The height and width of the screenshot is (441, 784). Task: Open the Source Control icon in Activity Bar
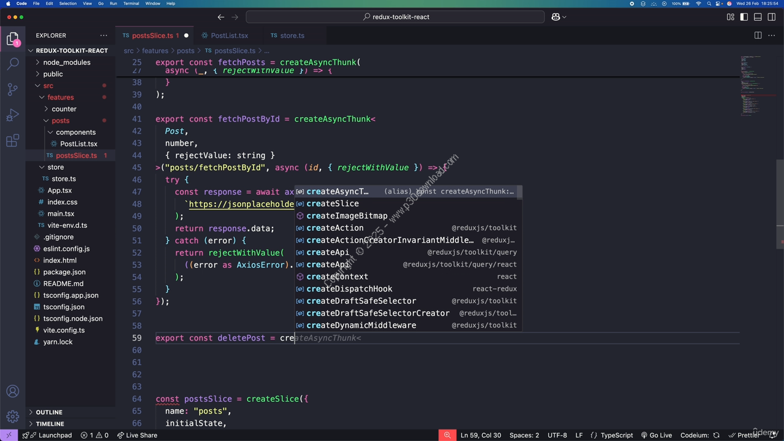pos(13,89)
